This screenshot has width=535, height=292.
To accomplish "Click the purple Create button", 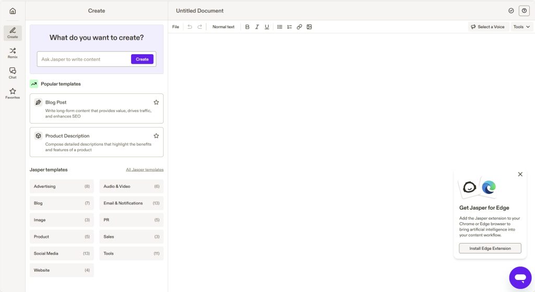I will pyautogui.click(x=142, y=59).
